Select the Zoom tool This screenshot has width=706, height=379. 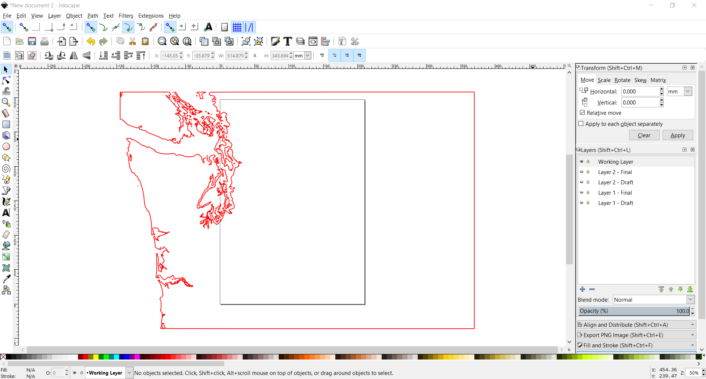click(x=6, y=102)
